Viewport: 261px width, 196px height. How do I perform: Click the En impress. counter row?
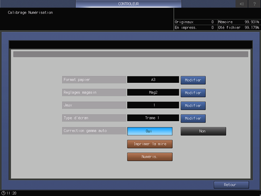pyautogui.click(x=195, y=27)
